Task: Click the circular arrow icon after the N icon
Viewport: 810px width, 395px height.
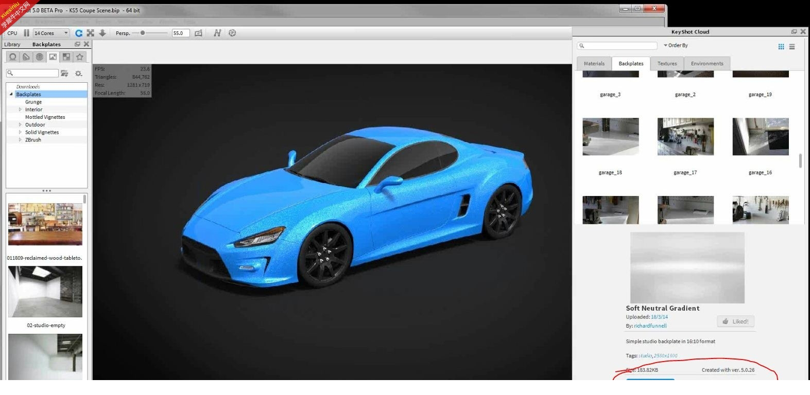Action: [232, 33]
